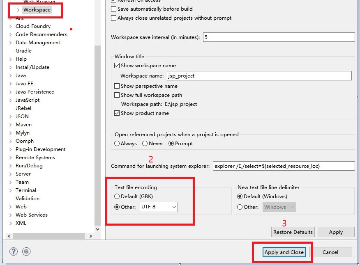Expand the Java preferences node
Screen dimensions: 360x265
11,75
